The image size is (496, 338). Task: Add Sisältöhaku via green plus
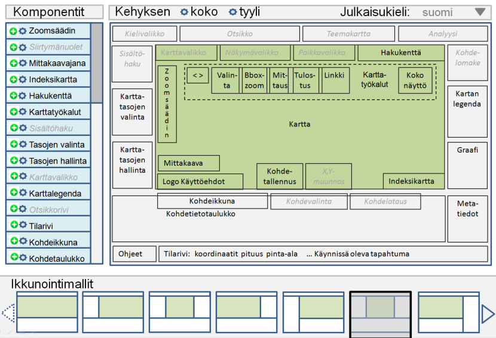[x=13, y=128]
